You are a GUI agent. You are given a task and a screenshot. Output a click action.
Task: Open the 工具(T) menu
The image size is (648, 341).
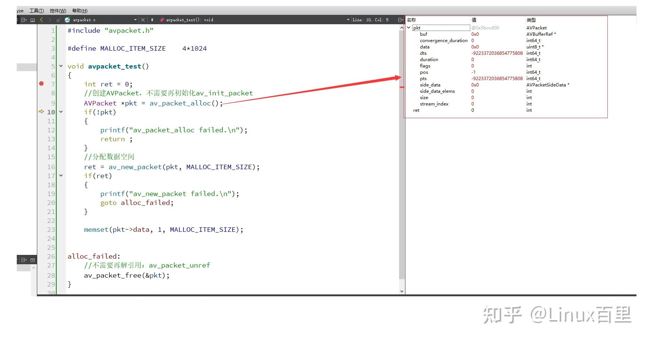coord(37,11)
